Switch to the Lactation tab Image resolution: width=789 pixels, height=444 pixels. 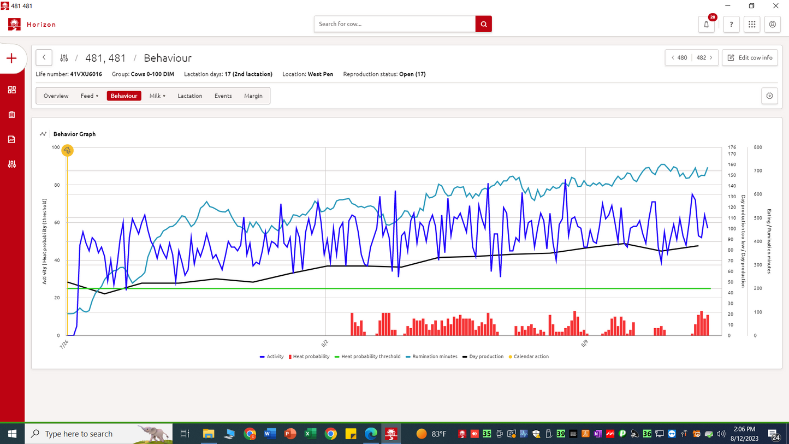coord(190,96)
